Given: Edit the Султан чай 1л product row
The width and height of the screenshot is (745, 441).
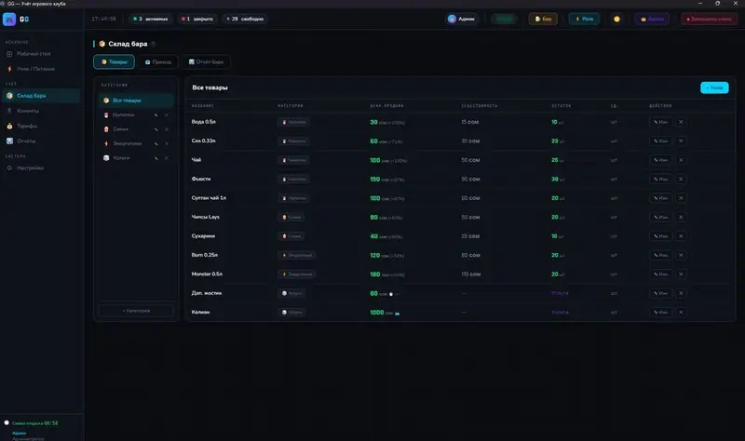Looking at the screenshot, I should point(660,198).
